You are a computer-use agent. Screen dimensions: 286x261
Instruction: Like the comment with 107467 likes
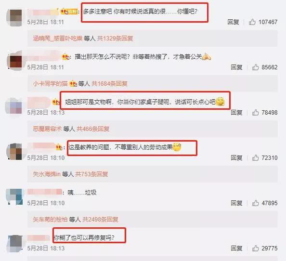click(x=252, y=22)
